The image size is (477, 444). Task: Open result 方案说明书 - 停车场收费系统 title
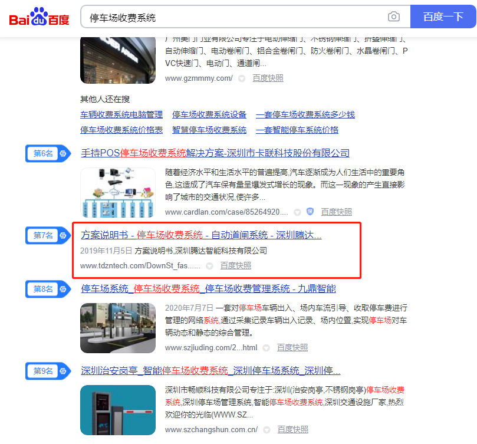[201, 235]
